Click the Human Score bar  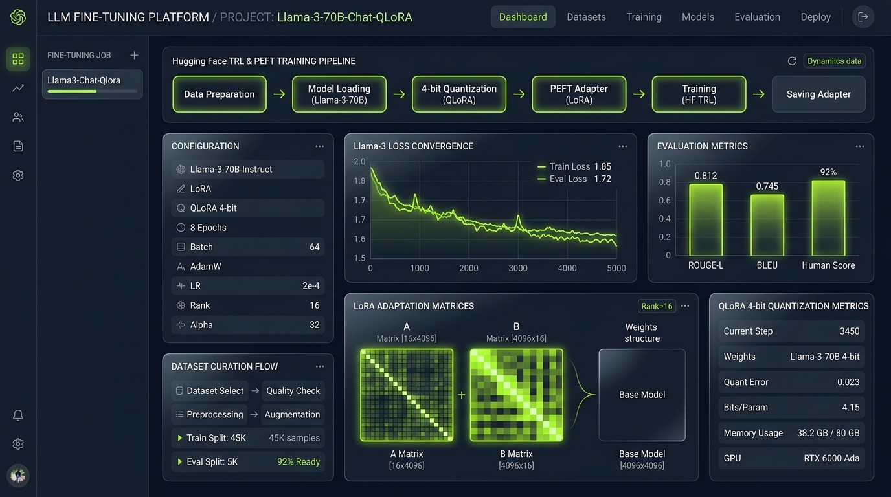828,218
